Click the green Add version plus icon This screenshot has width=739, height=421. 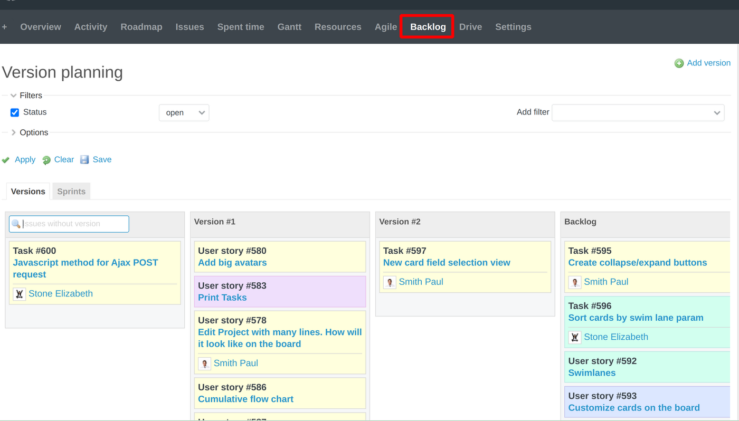point(679,63)
